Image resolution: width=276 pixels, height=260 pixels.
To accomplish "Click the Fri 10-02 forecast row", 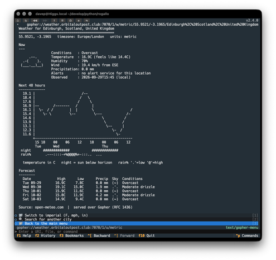I will [89, 195].
